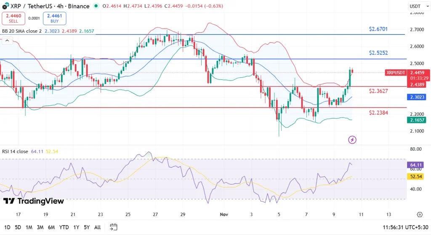Screen dimensions: 431x235
Task: Switch to the 5Y time range
Action: (86, 227)
